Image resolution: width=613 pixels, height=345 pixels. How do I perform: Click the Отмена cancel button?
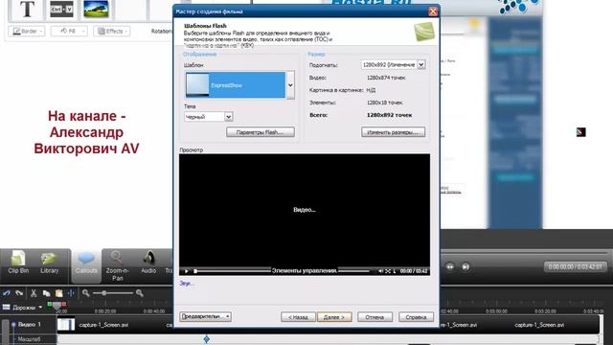(375, 317)
